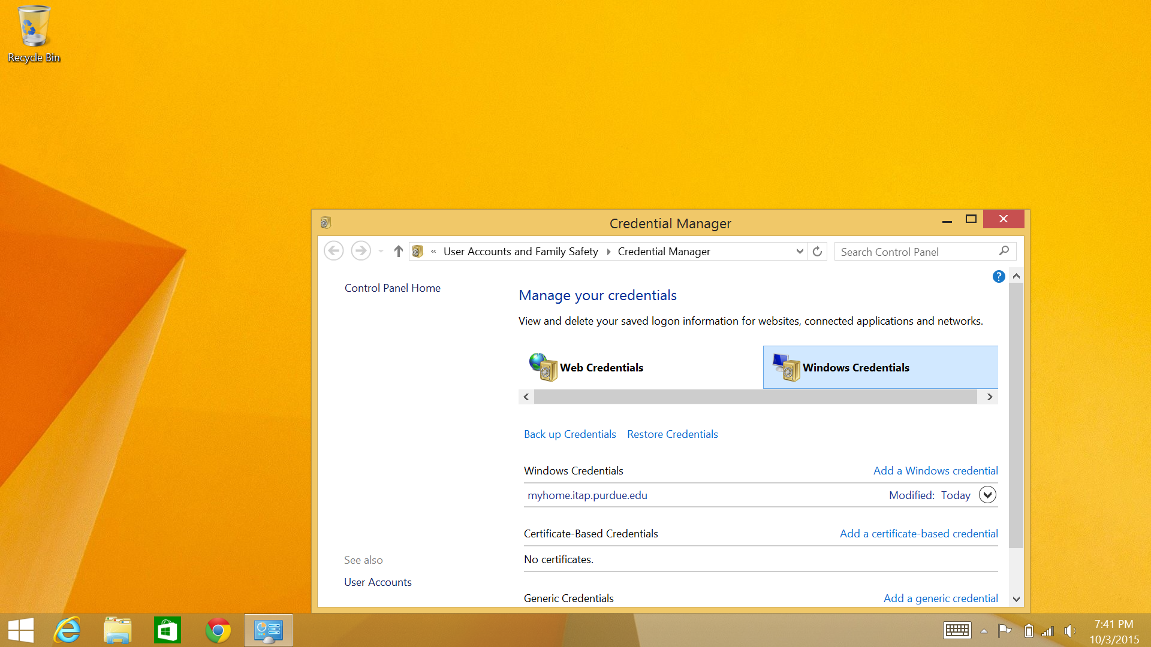Open the touch keyboard tray icon
The height and width of the screenshot is (647, 1151).
pyautogui.click(x=957, y=631)
